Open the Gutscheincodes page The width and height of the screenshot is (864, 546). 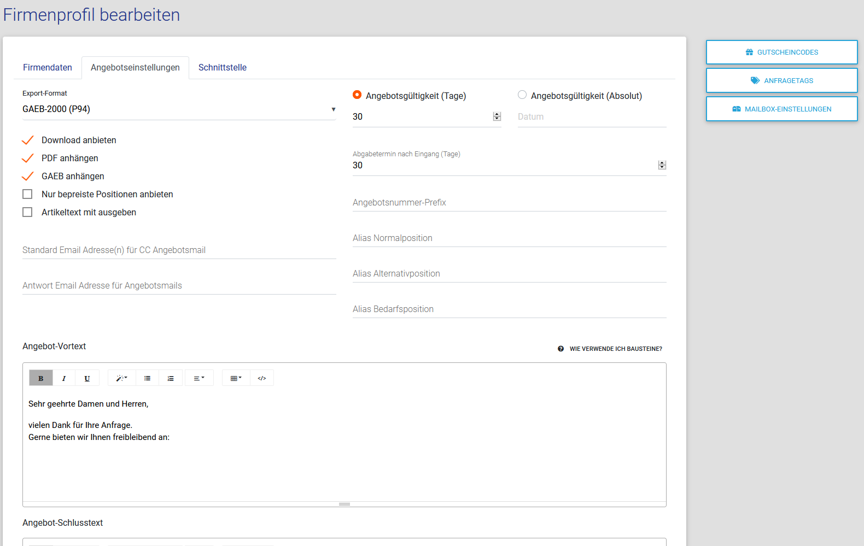pos(781,52)
